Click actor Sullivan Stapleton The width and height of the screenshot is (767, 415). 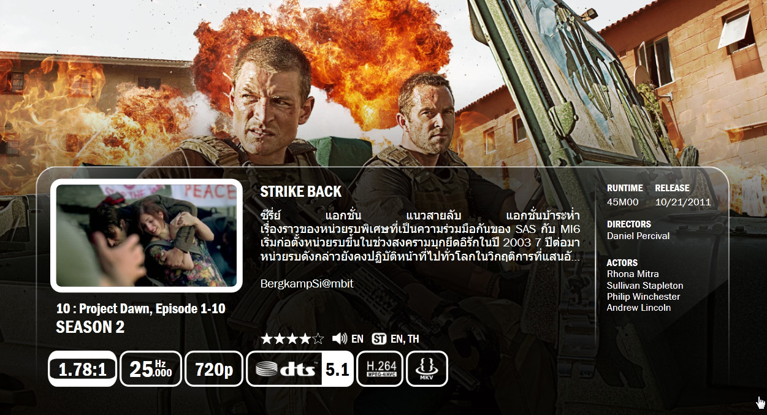[645, 286]
